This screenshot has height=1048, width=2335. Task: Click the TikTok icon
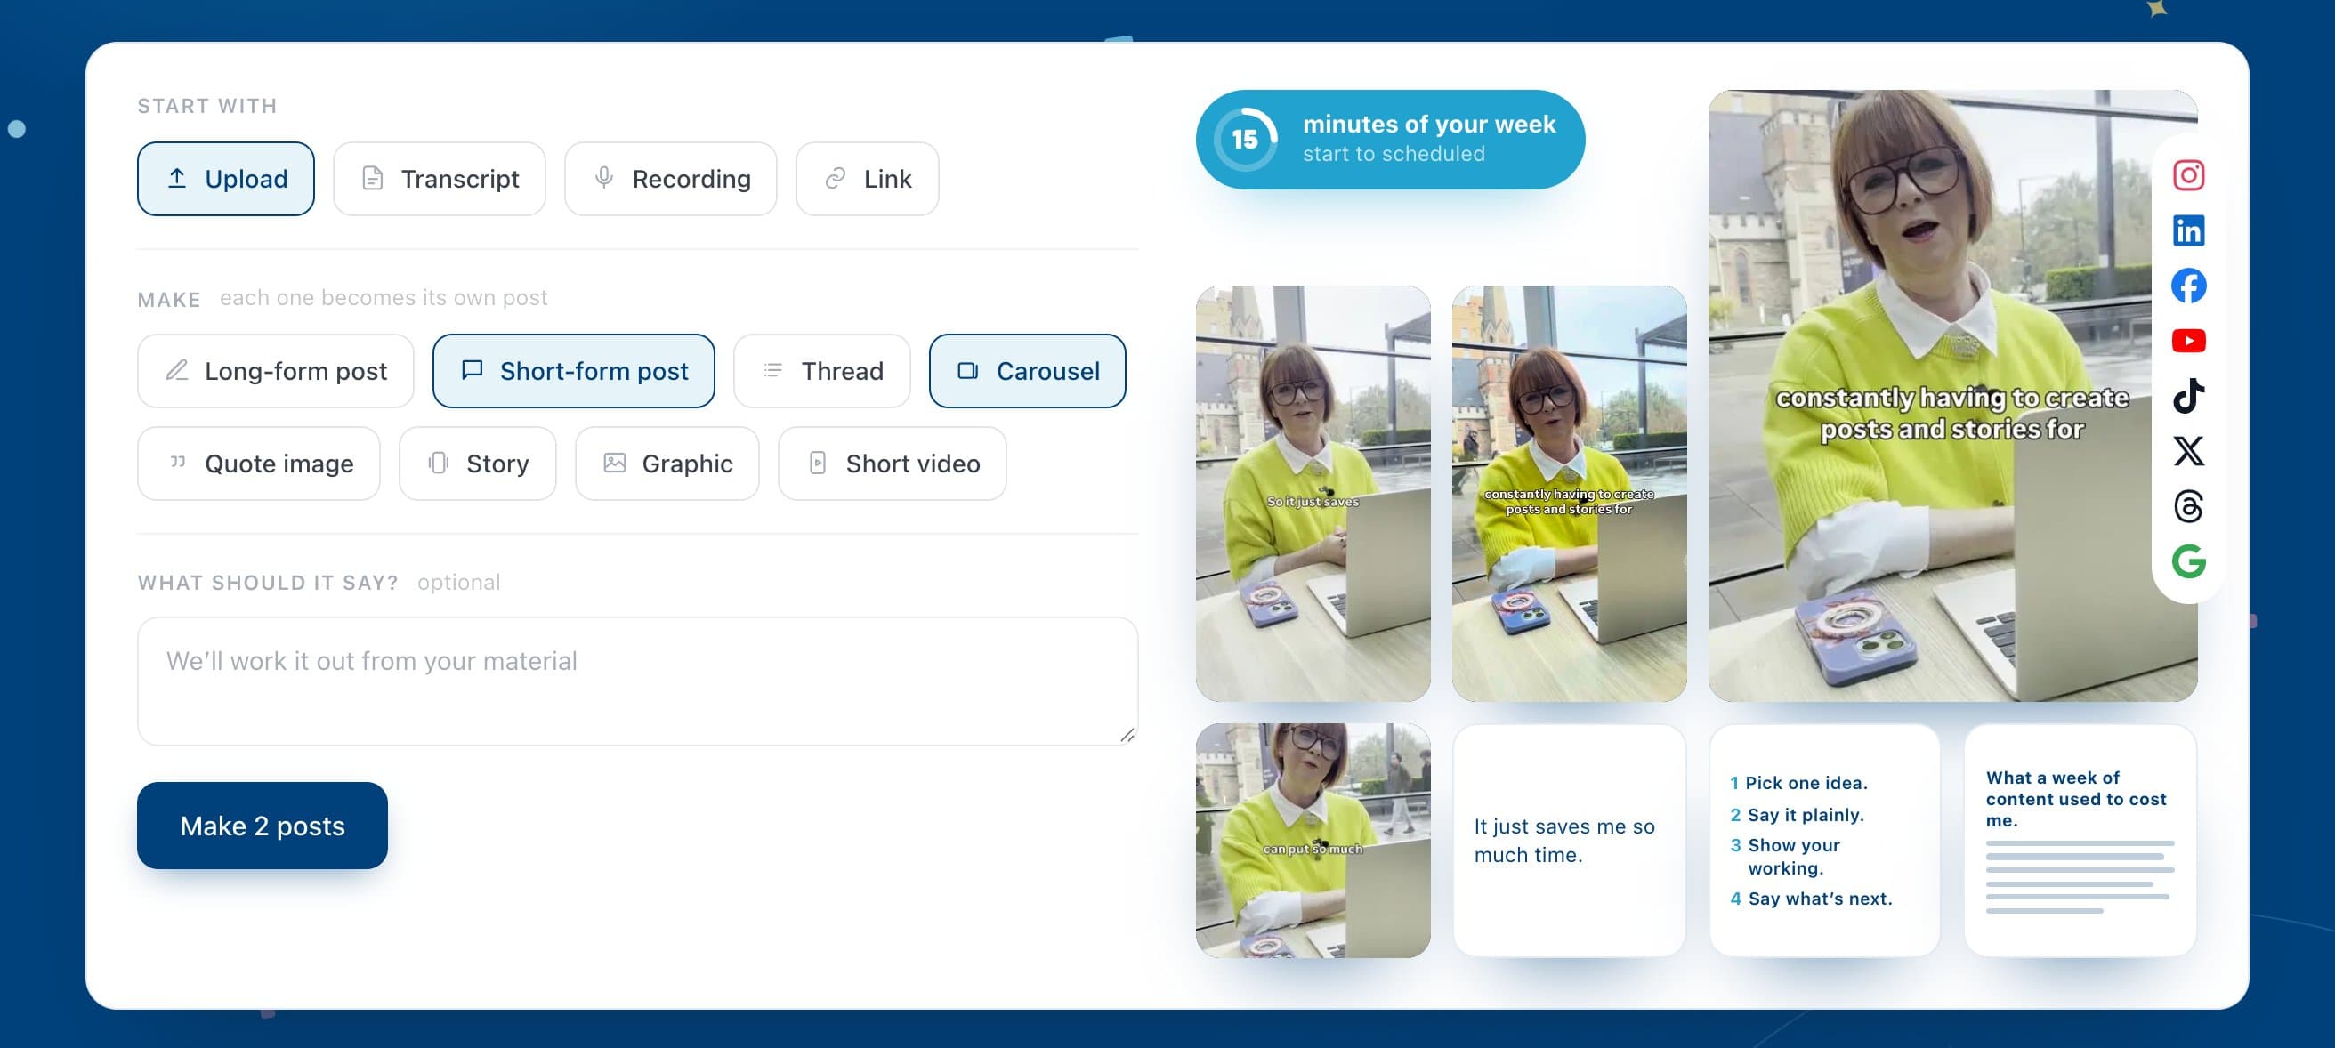pos(2188,396)
